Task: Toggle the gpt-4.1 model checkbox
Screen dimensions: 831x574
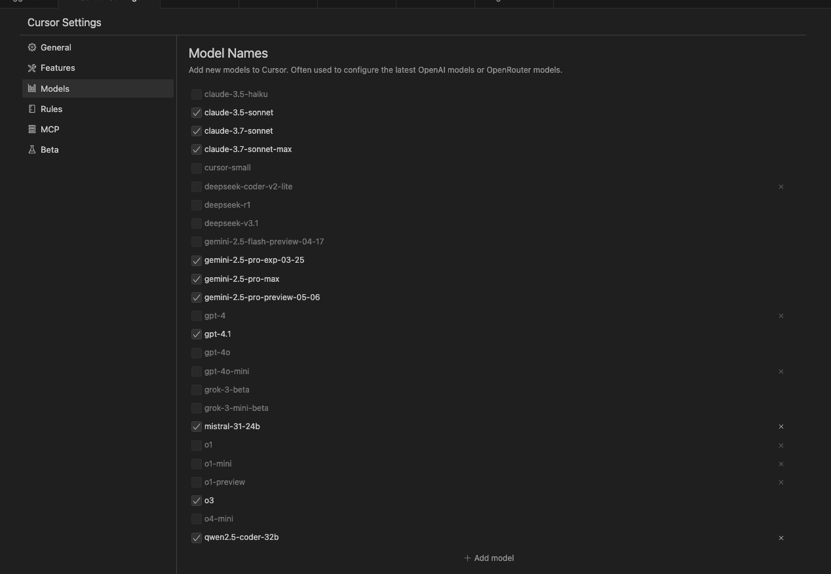Action: point(196,334)
